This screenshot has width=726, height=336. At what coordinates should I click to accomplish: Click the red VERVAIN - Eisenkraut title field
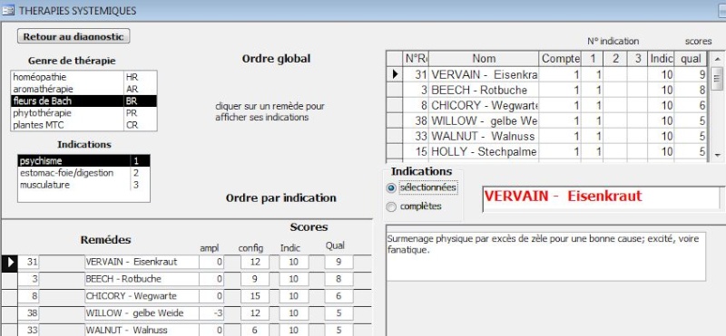[x=601, y=199]
